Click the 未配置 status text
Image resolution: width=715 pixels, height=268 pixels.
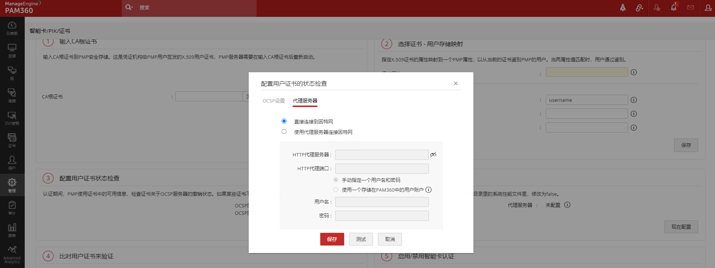tap(553, 205)
